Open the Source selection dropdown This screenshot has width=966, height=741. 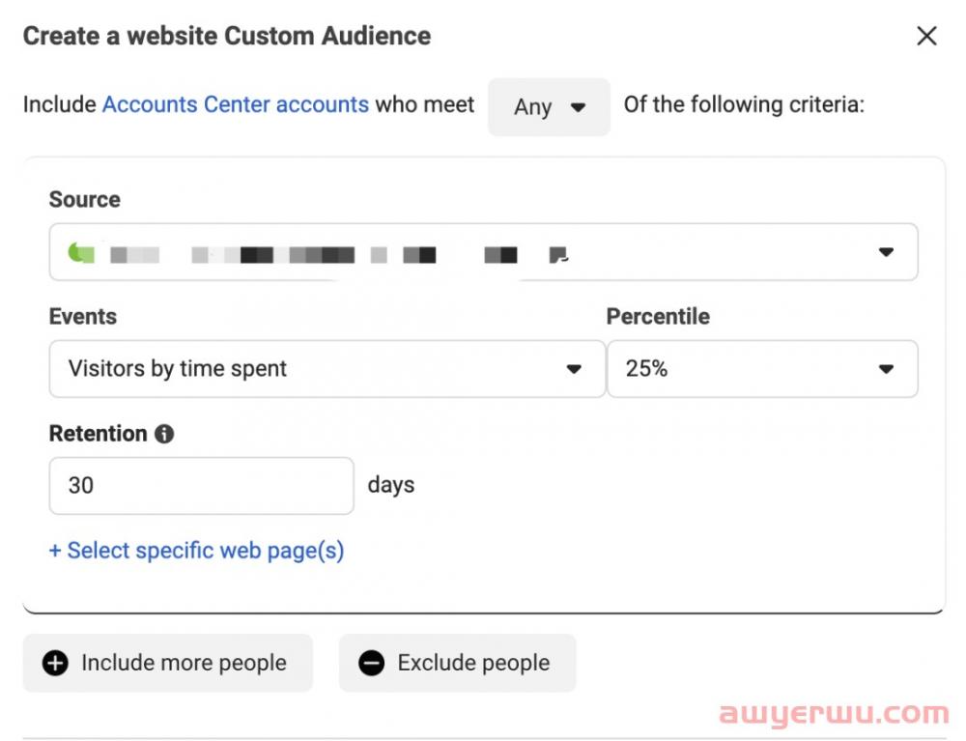click(483, 253)
